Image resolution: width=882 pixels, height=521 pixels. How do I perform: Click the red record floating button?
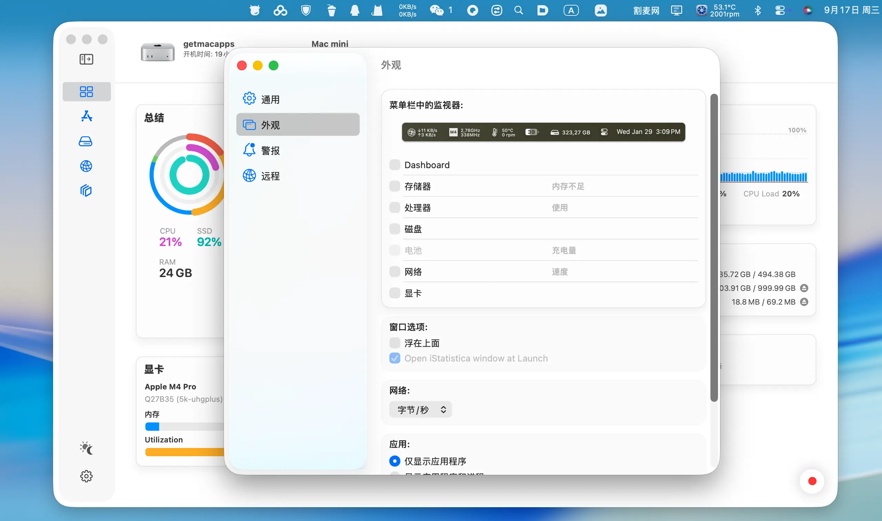coord(812,481)
